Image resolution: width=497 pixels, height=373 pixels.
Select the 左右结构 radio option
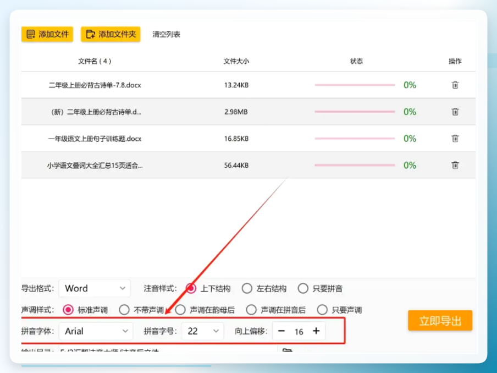click(247, 288)
